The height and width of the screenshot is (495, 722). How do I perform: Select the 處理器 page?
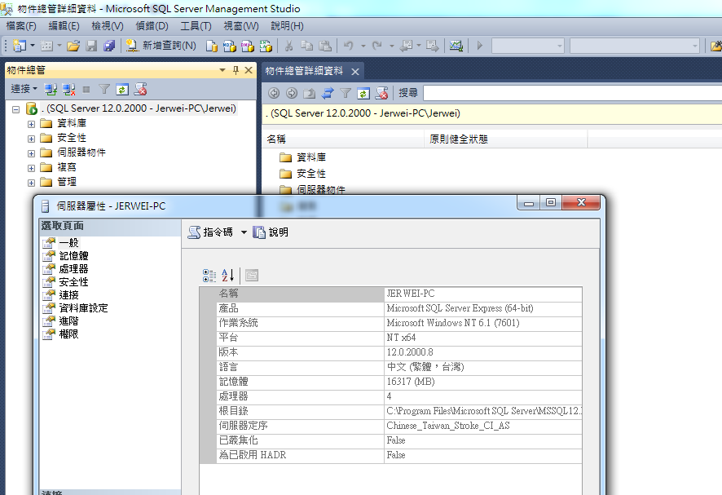pyautogui.click(x=73, y=268)
